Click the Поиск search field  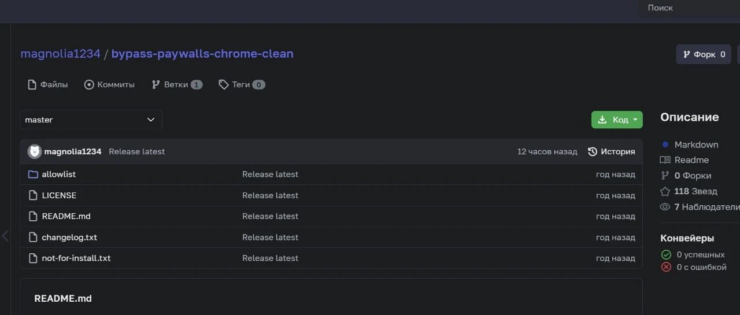tap(688, 8)
